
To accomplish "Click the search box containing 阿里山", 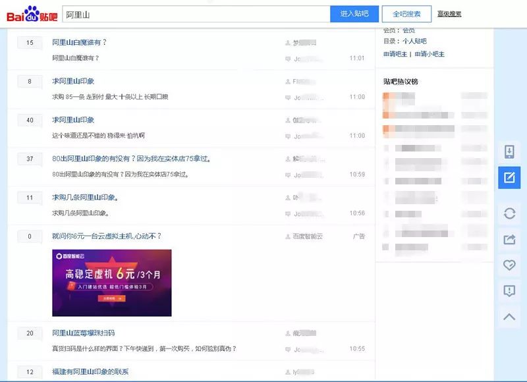I will pyautogui.click(x=196, y=14).
